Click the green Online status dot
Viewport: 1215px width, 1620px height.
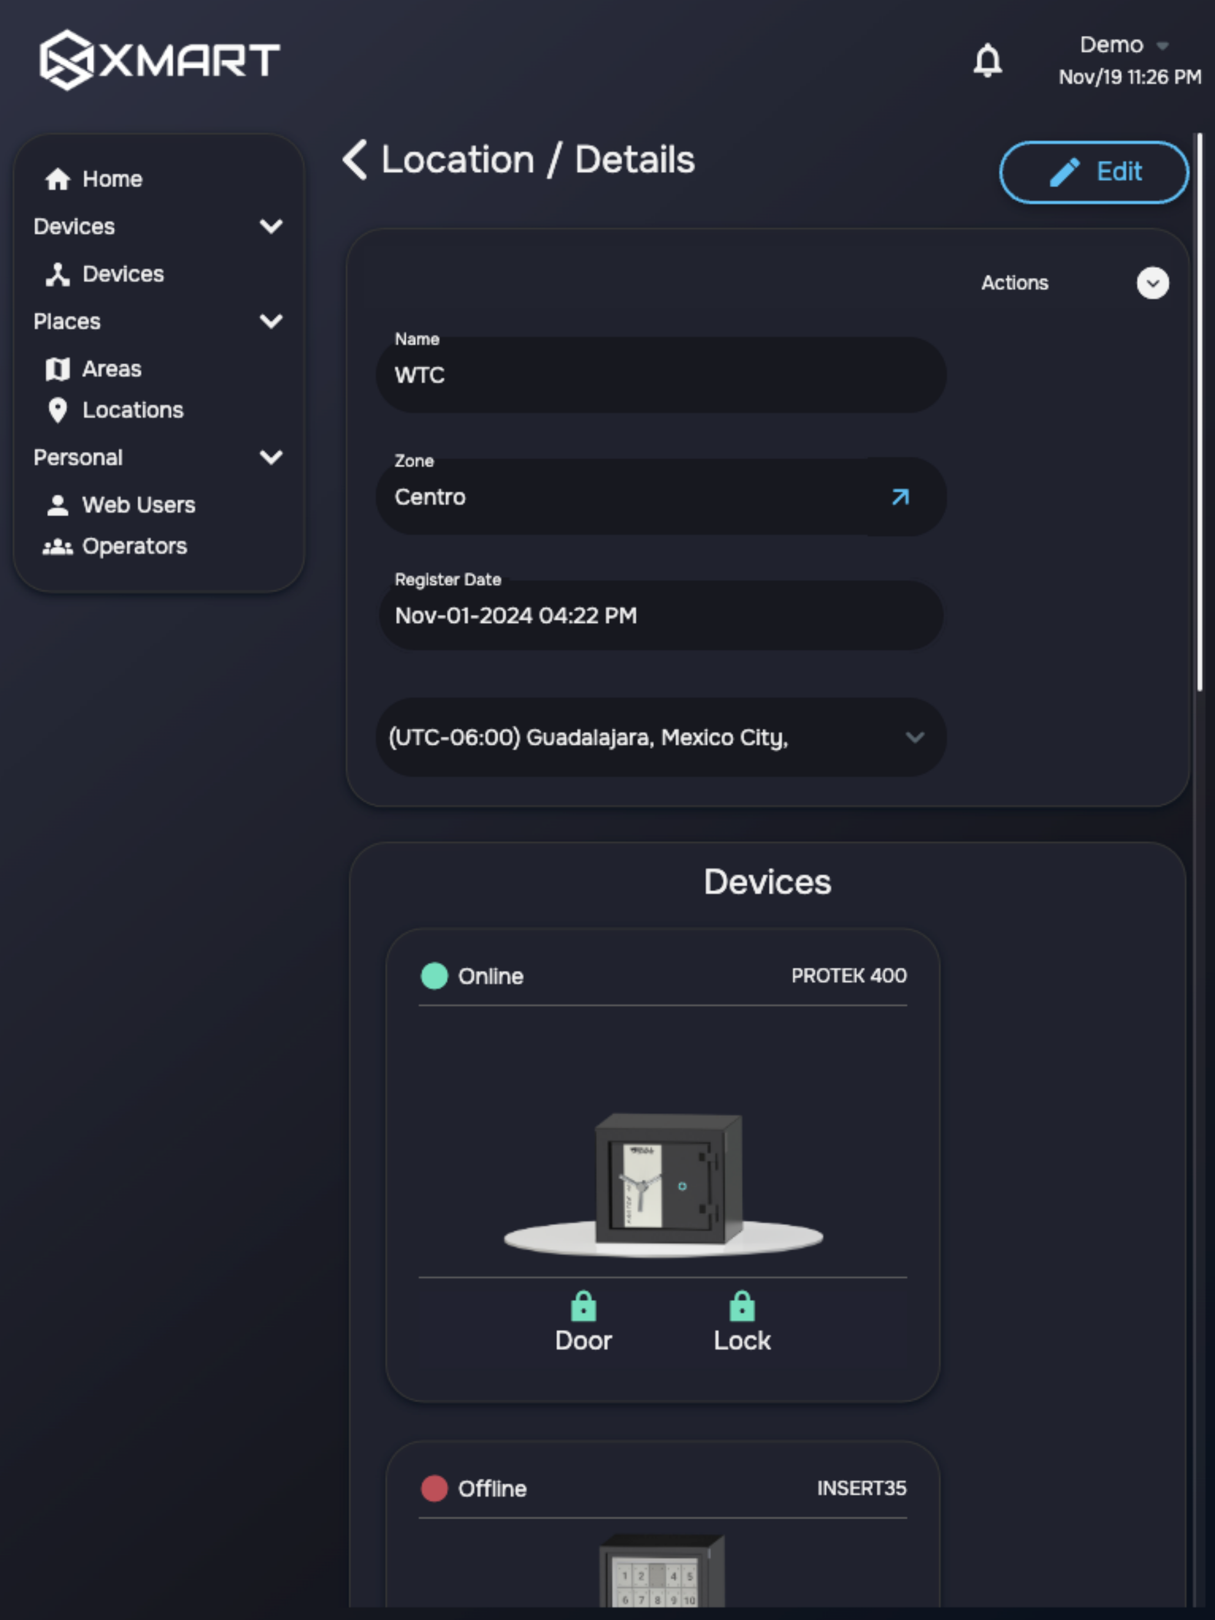pos(434,975)
